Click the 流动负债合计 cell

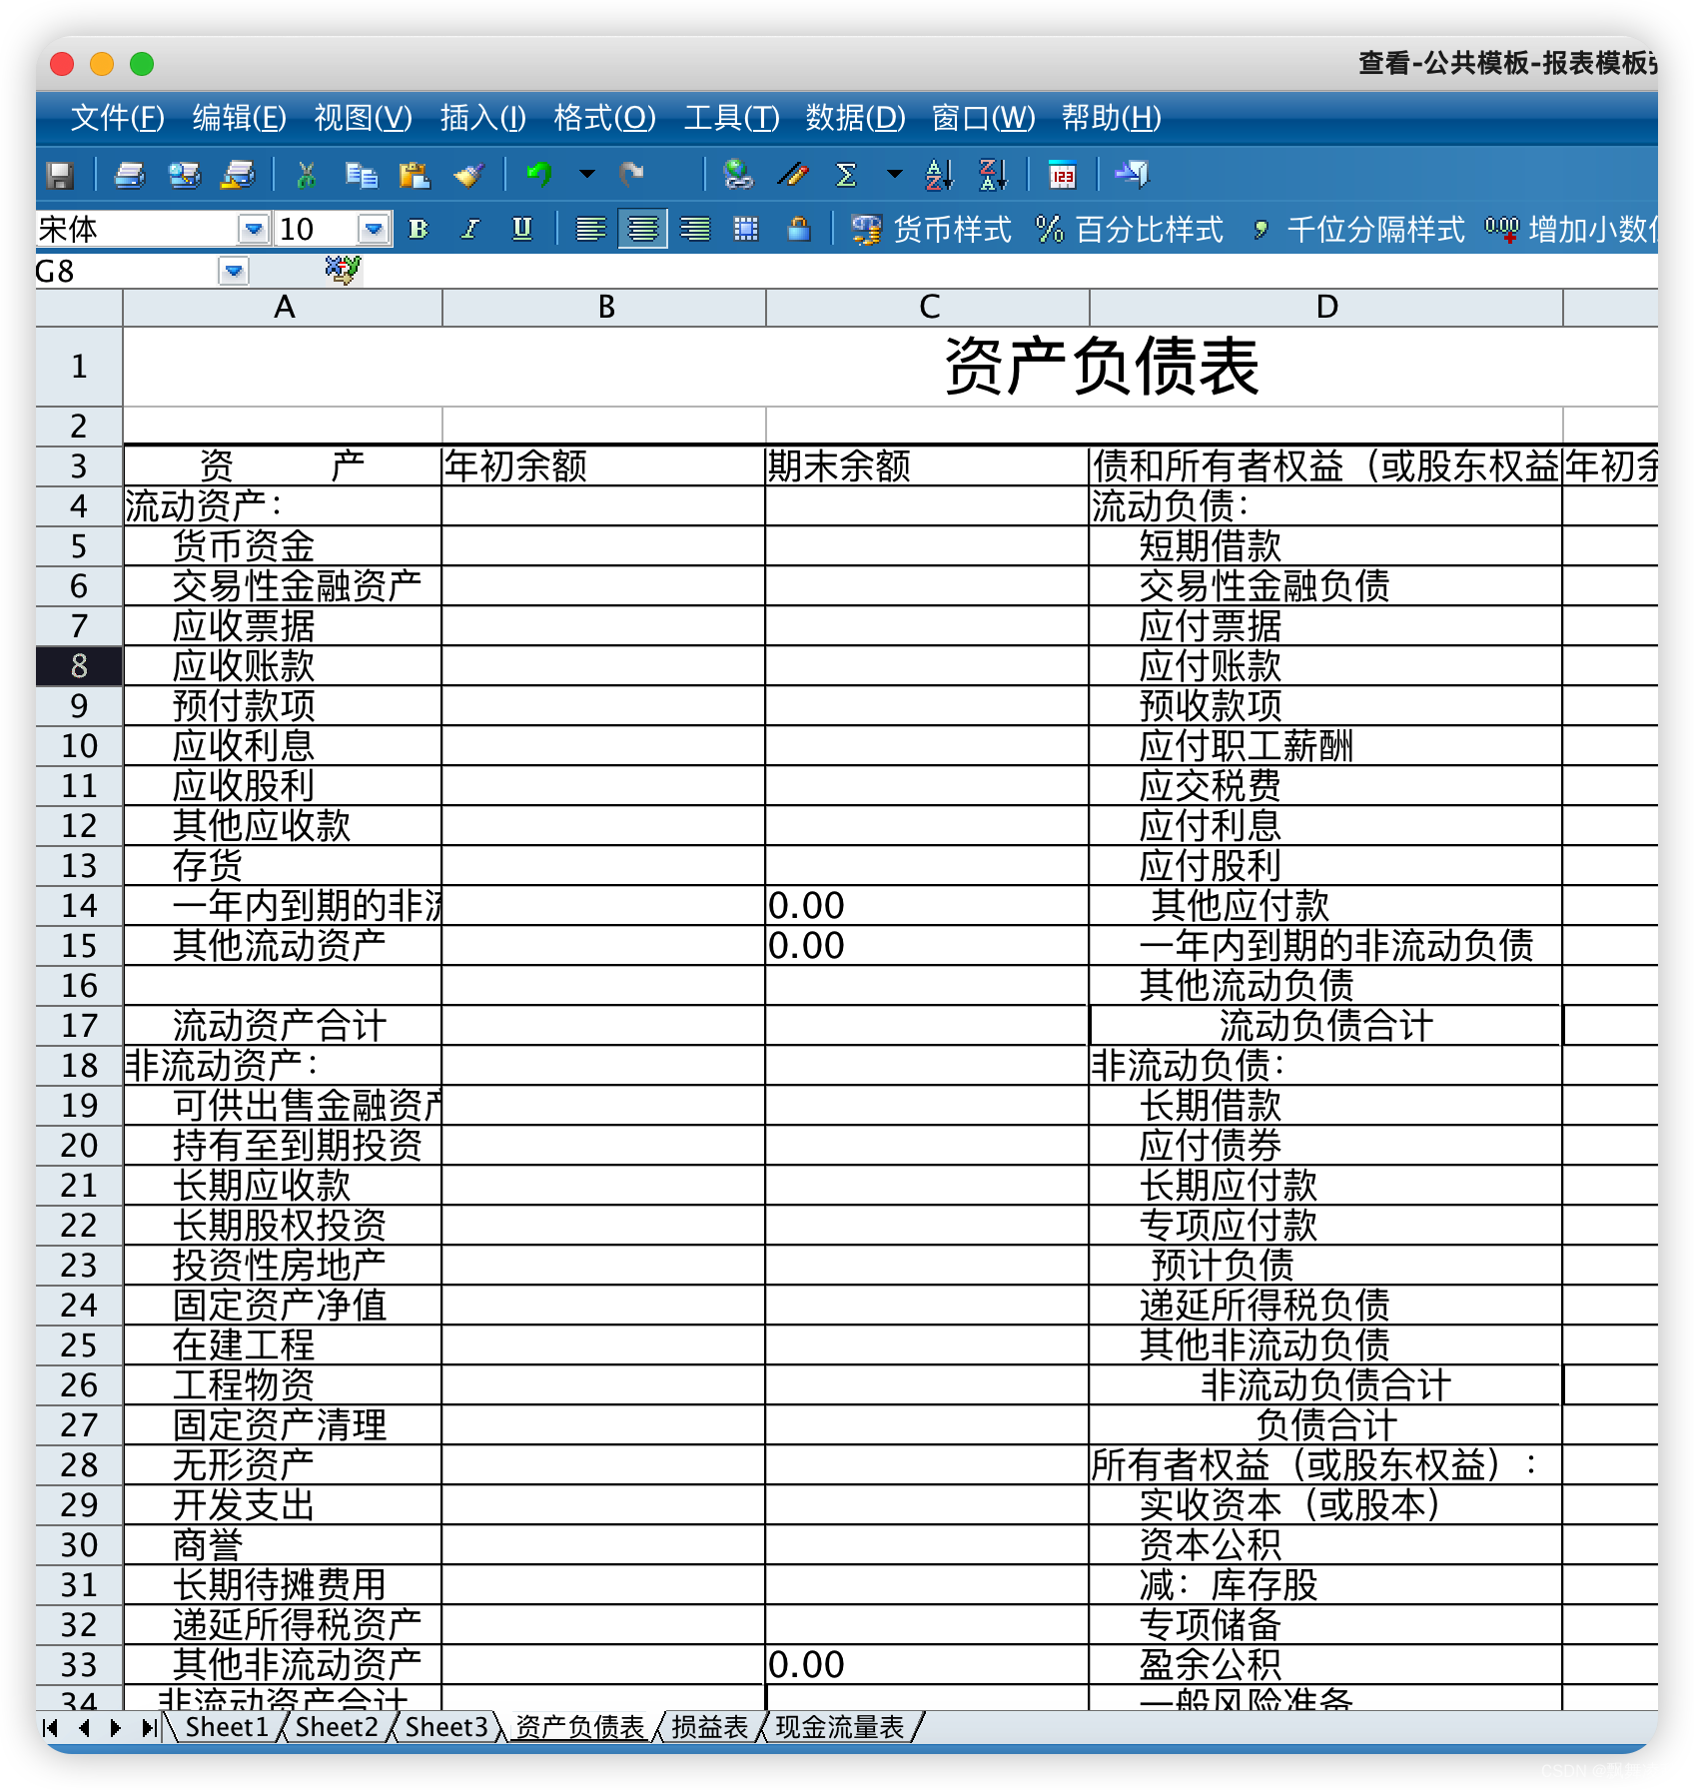click(x=1325, y=1026)
